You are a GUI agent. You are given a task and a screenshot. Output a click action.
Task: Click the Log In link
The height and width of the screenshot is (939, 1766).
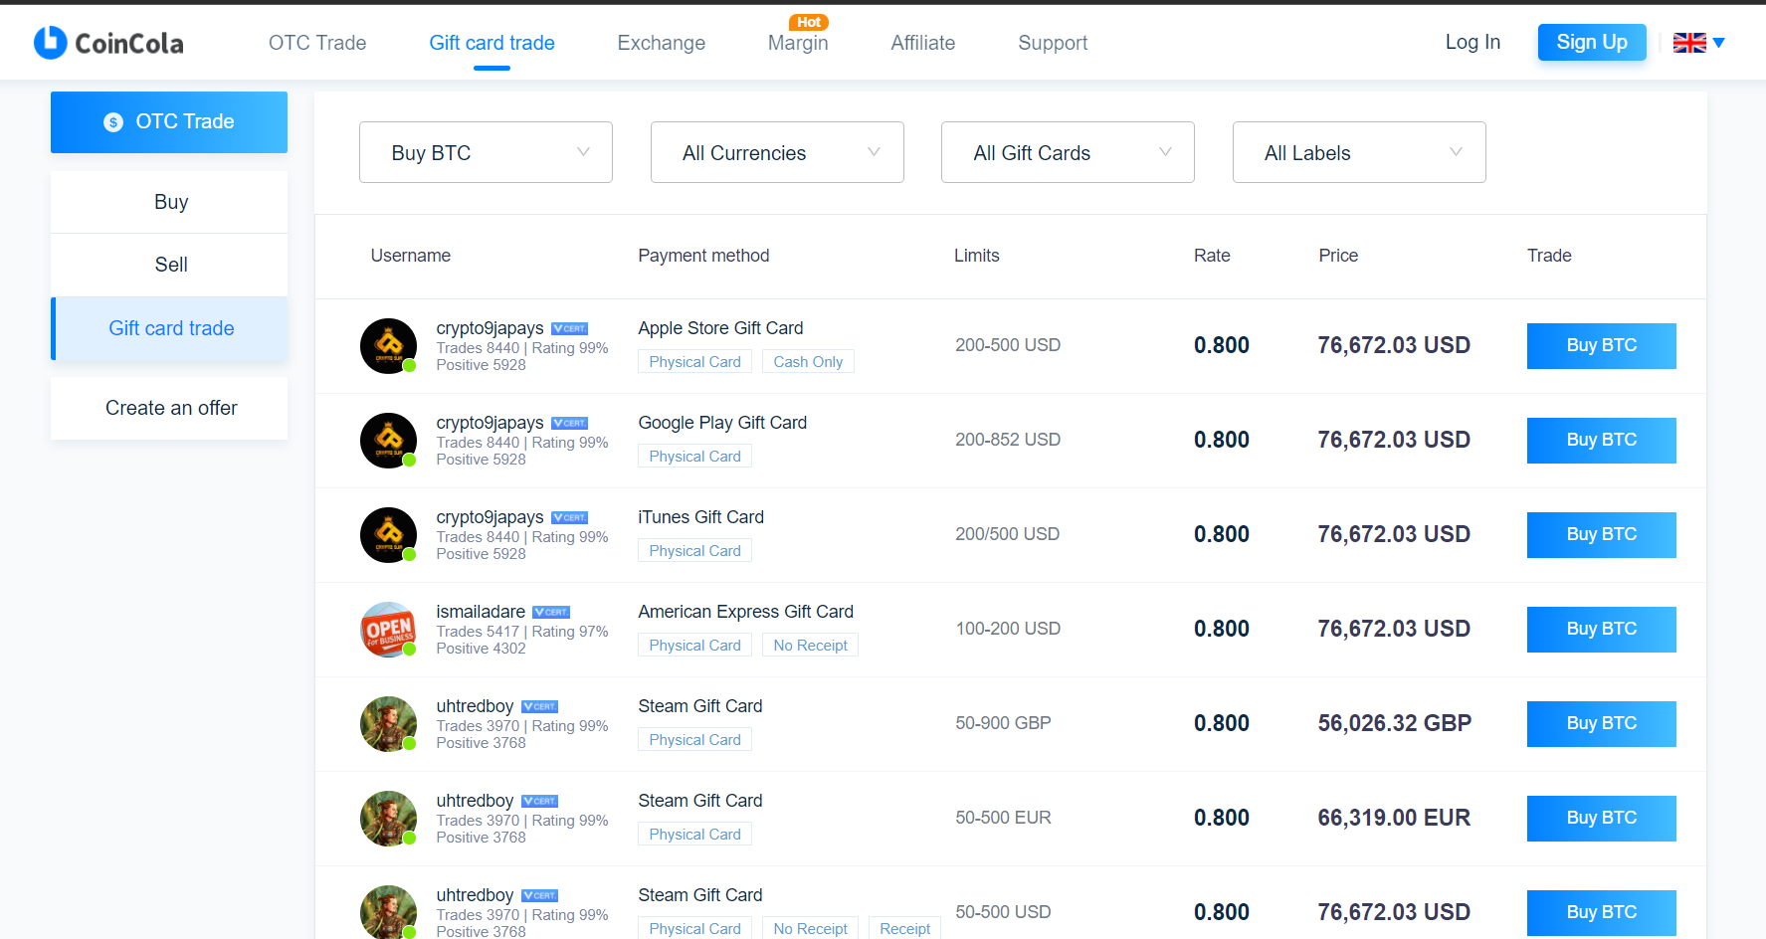pyautogui.click(x=1472, y=42)
